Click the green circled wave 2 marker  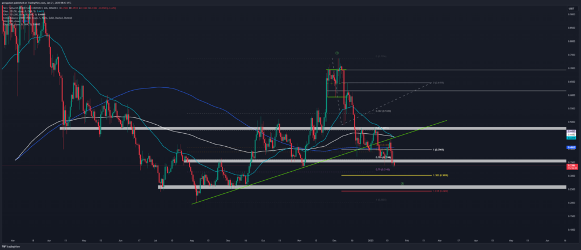[402, 184]
